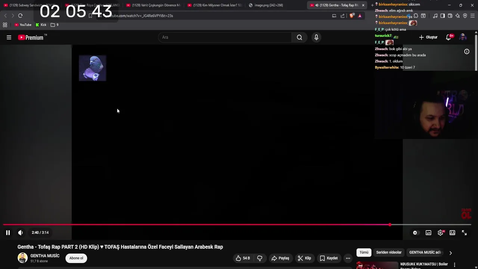Viewport: 478px width, 269px height.
Task: Reload the page in browser
Action: [x=20, y=16]
